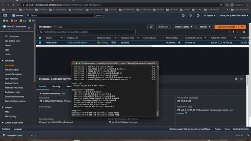This screenshot has width=251, height=141.
Task: Toggle select-all instances checkbox
Action: click(x=40, y=38)
